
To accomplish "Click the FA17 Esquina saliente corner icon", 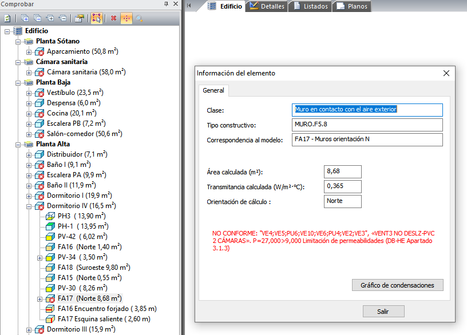I will tap(50, 319).
